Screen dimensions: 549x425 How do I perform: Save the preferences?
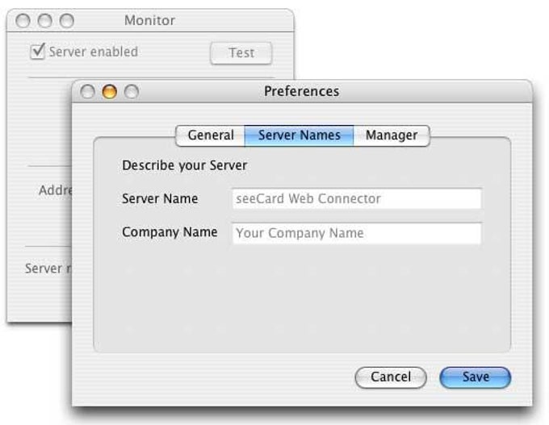(x=475, y=377)
